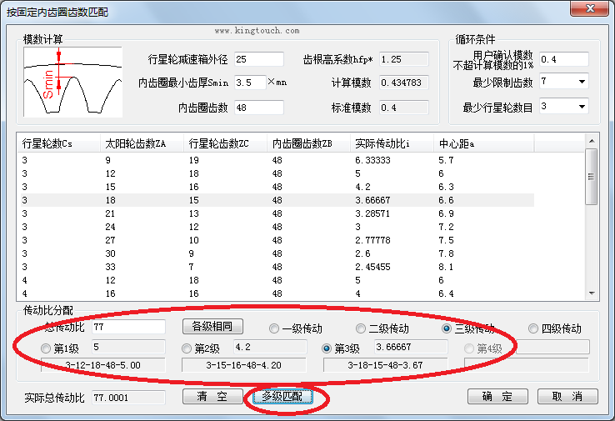Click the 太阳轮齿数ZA column header
This screenshot has height=421, width=615.
point(142,143)
